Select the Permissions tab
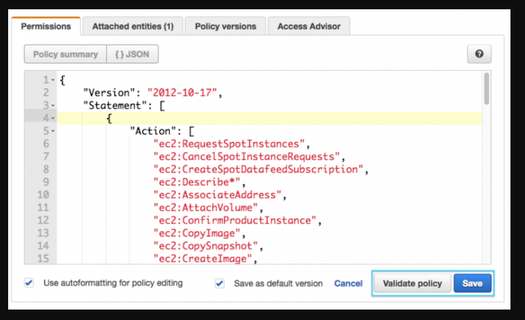Screen dimensions: 525x320 click(x=46, y=26)
